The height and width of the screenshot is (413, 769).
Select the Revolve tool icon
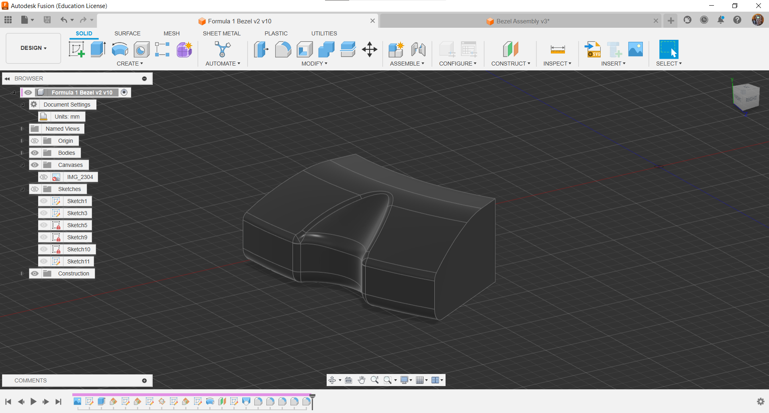120,49
